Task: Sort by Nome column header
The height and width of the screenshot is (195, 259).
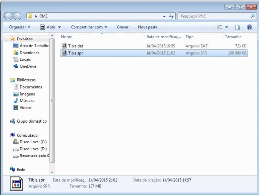Action: point(67,37)
